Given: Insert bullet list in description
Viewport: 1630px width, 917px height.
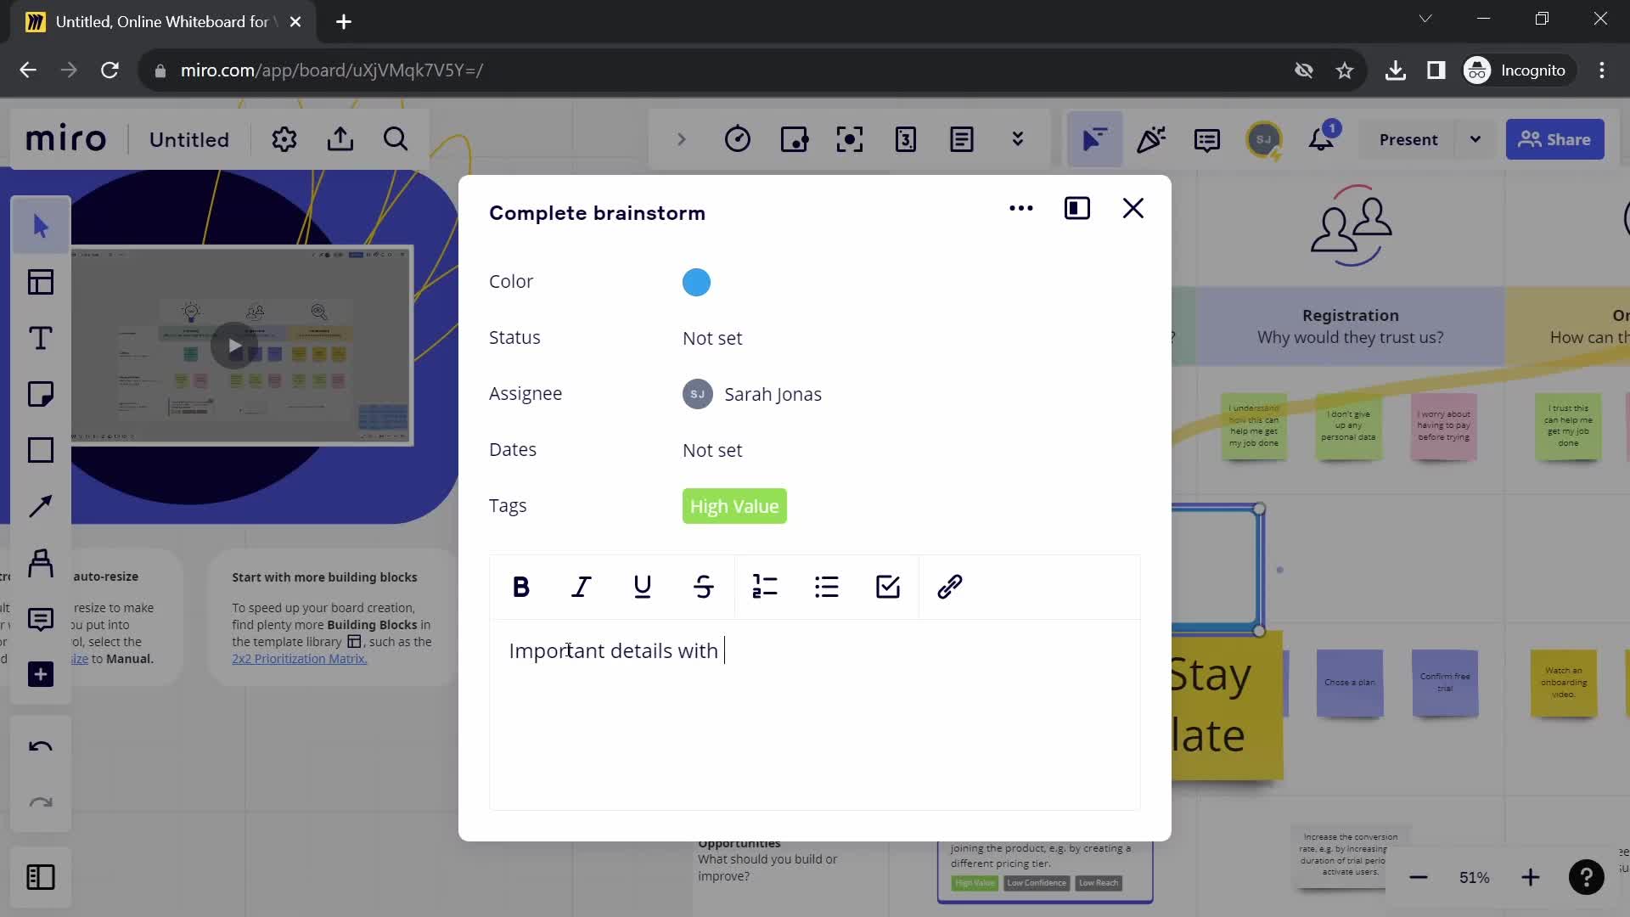Looking at the screenshot, I should pos(828,587).
